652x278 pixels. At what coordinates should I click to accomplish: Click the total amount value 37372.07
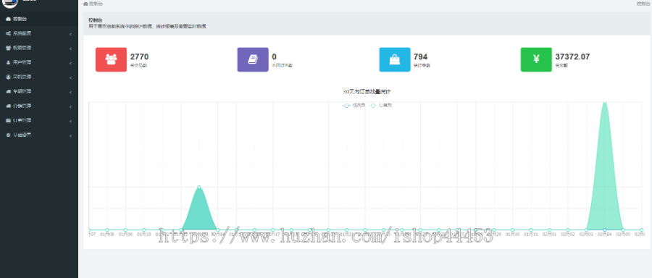572,57
